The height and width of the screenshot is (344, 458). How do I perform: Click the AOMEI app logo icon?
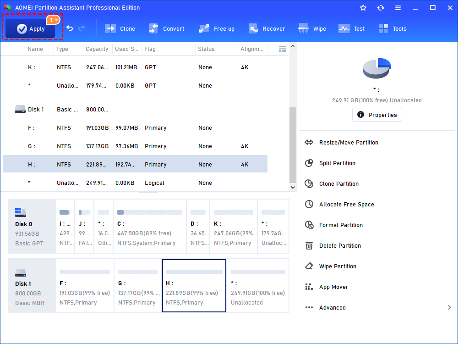click(x=8, y=8)
